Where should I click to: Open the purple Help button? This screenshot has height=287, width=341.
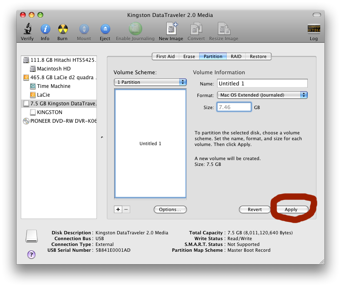tap(31, 255)
